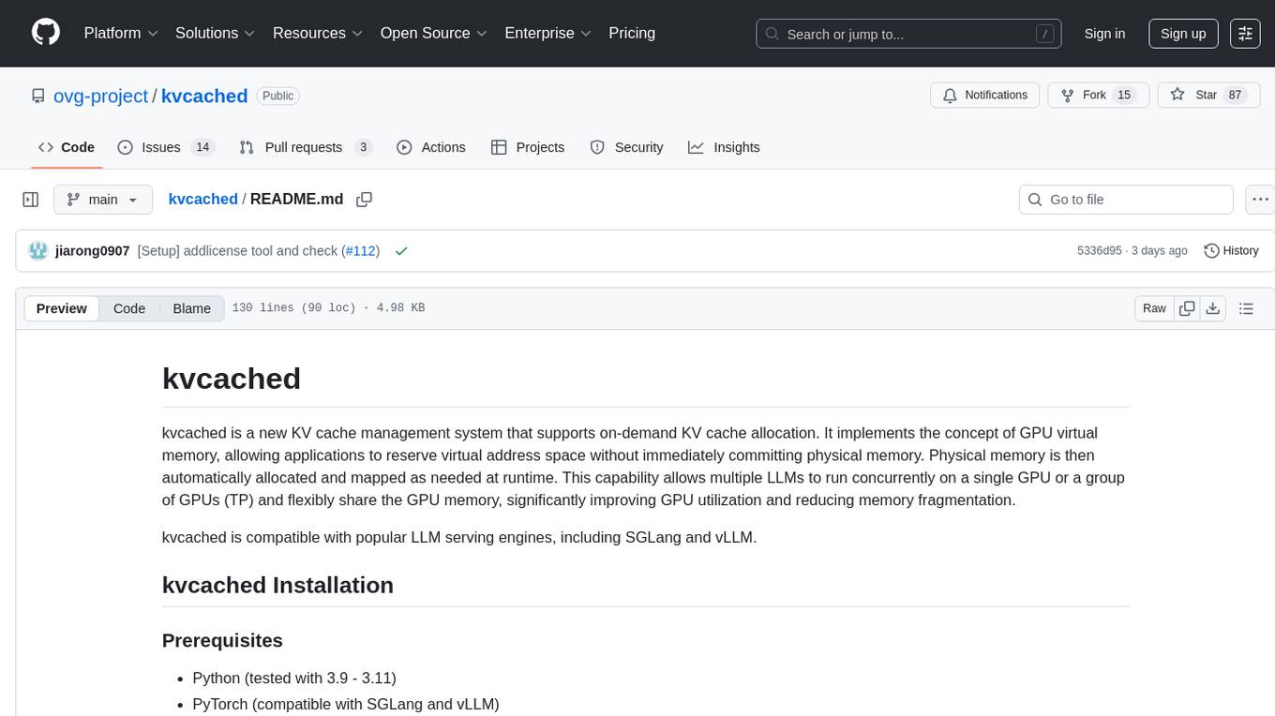
Task: Switch to the Code tab
Action: coord(67,147)
